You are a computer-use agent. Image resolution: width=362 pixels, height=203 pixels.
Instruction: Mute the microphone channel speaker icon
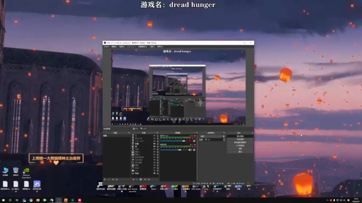190,150
